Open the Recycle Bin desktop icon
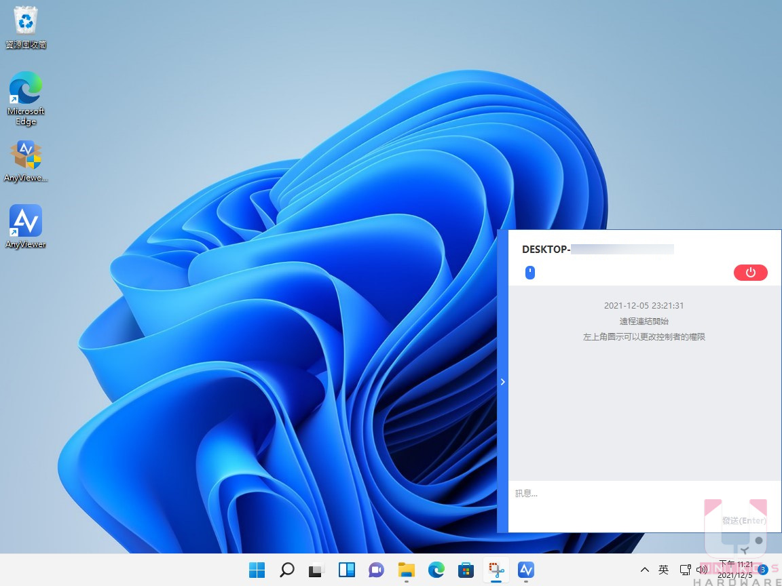This screenshot has height=586, width=782. 25,28
